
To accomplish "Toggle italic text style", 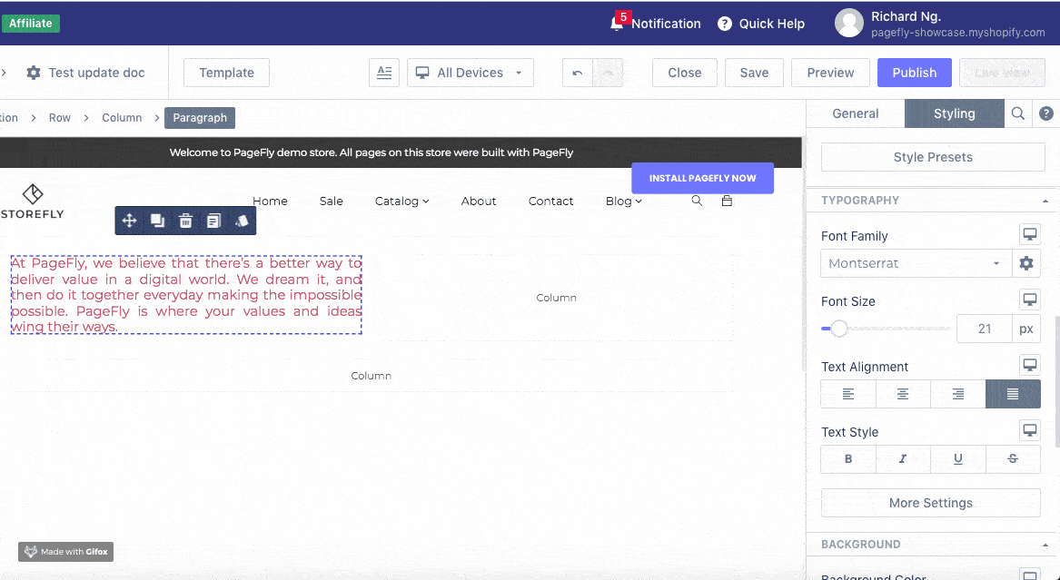I will (903, 459).
